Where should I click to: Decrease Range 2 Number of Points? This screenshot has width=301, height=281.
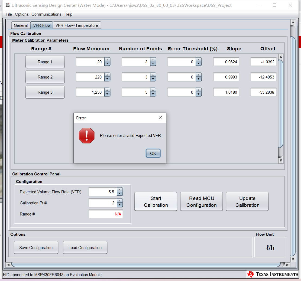[153, 79]
